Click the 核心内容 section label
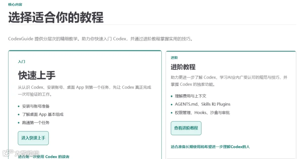 point(15,4)
